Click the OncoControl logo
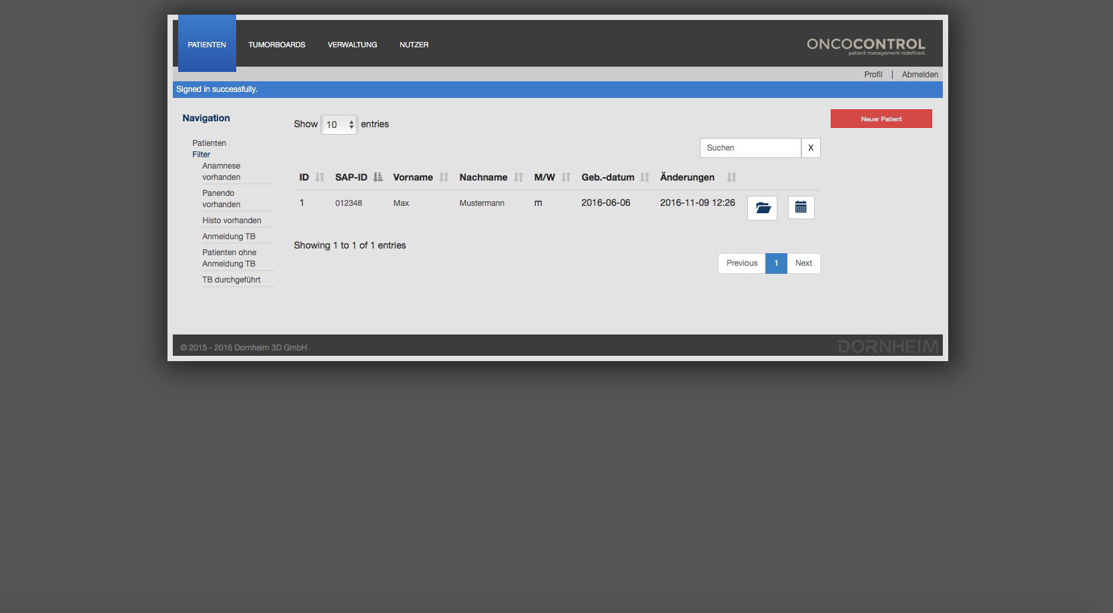Image resolution: width=1113 pixels, height=613 pixels. 866,46
